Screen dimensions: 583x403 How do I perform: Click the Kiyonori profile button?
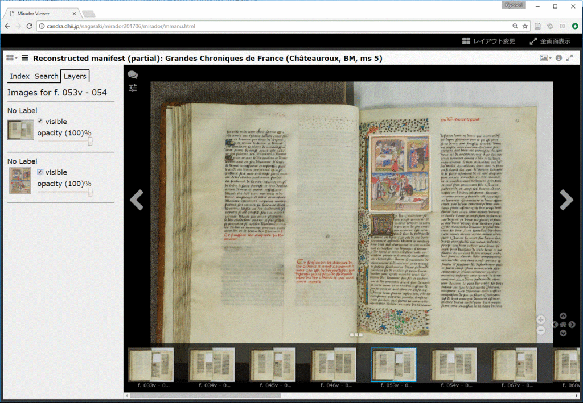[x=514, y=5]
